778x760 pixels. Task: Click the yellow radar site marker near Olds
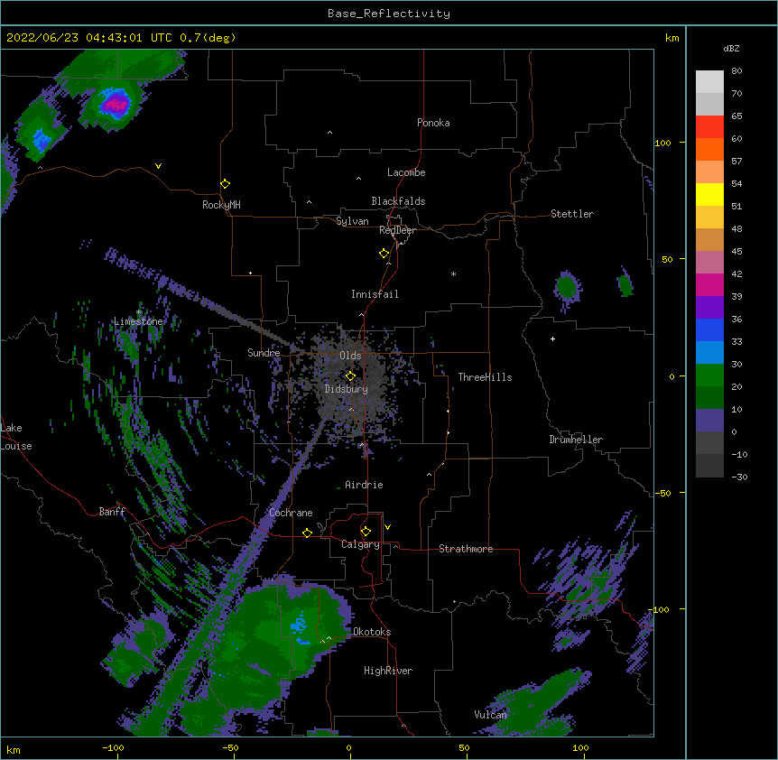point(350,376)
